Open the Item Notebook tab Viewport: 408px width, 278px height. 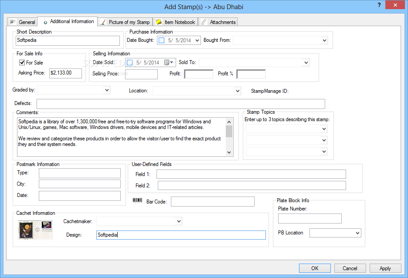tap(175, 22)
